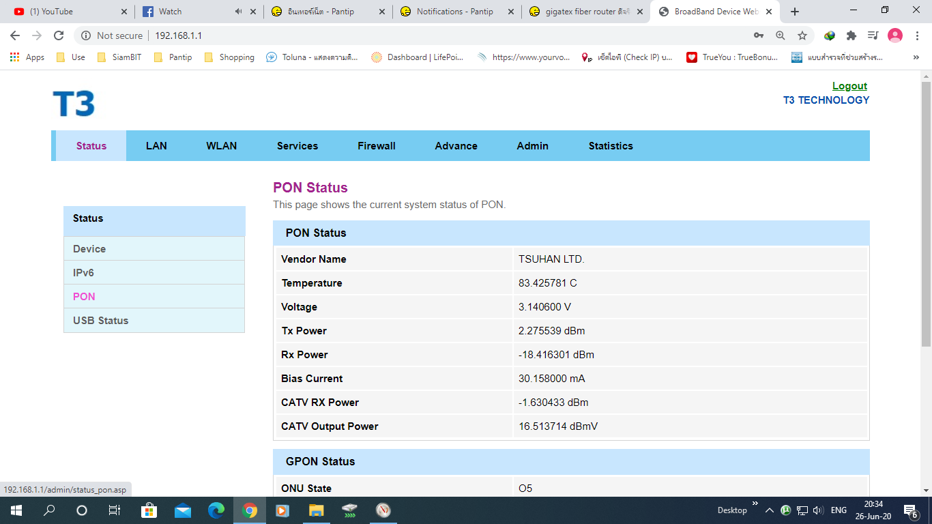Open the Windows notification center
932x524 pixels.
tap(910, 510)
